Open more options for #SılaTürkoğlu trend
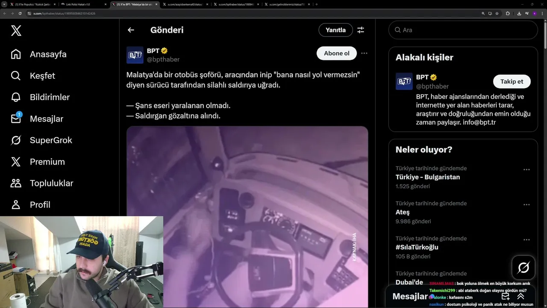 pos(526,240)
